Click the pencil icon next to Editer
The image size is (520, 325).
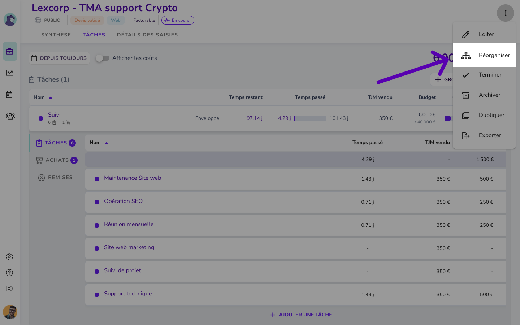pos(466,34)
